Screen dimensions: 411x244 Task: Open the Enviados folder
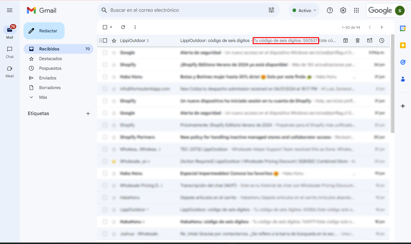click(48, 78)
